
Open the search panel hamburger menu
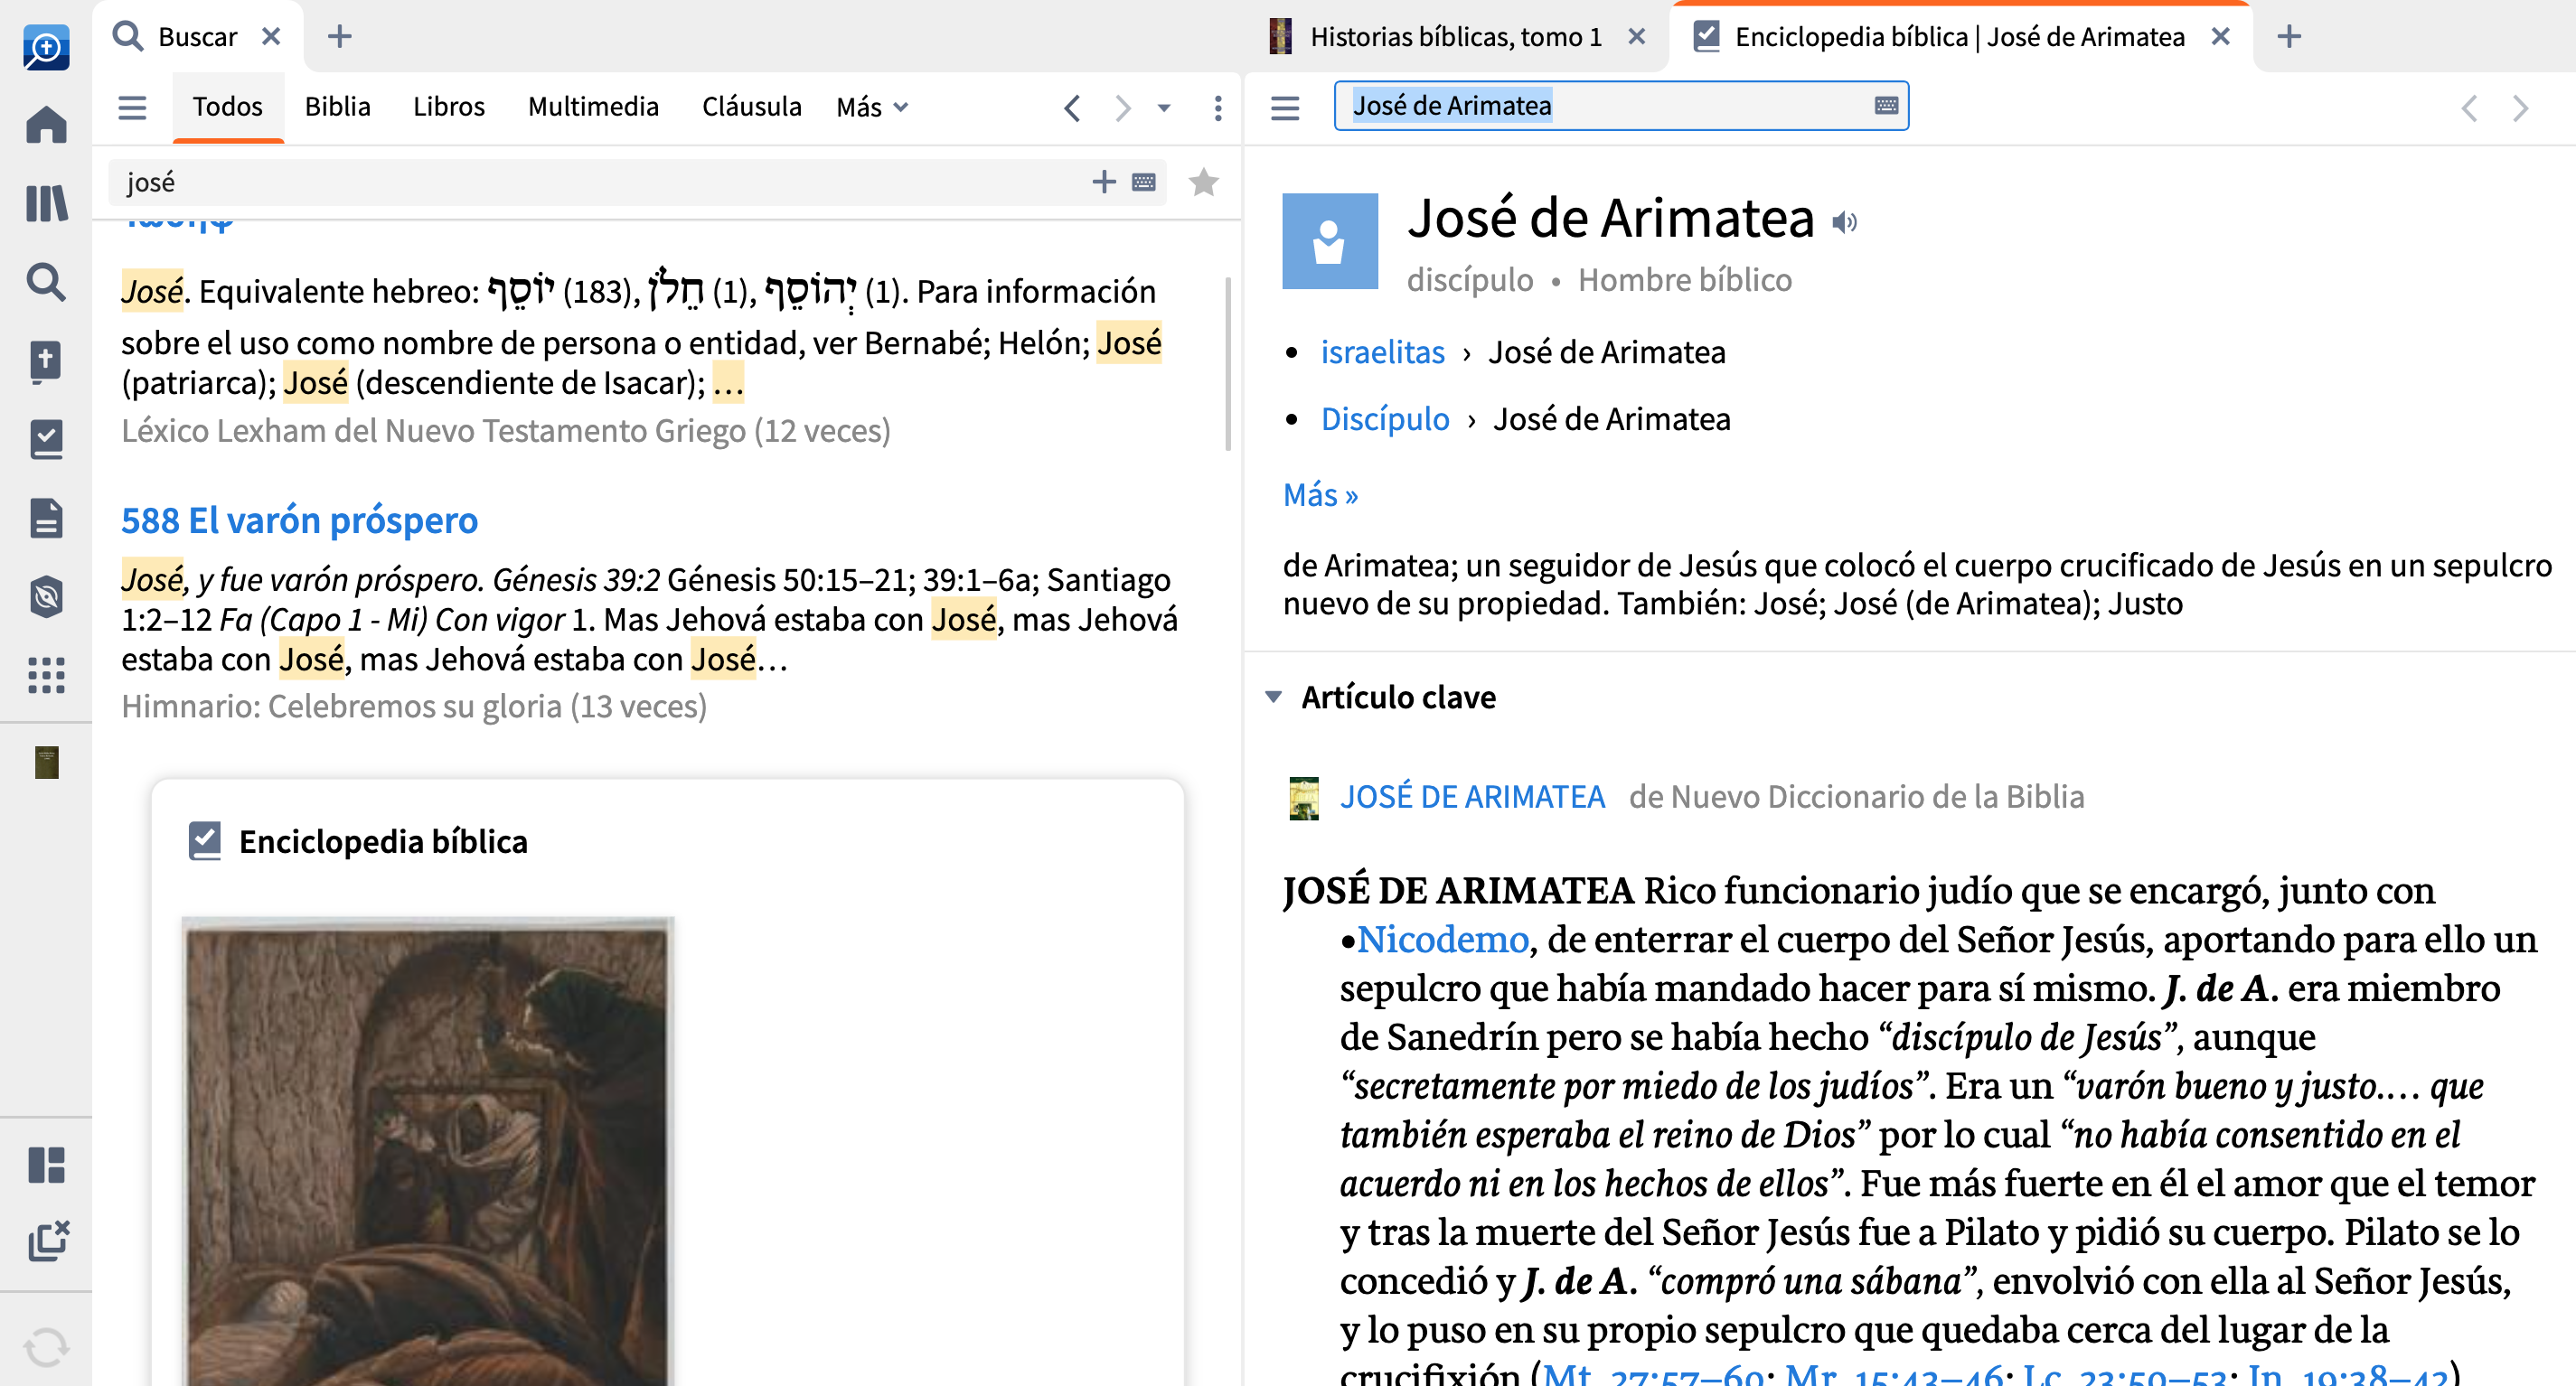coord(132,107)
